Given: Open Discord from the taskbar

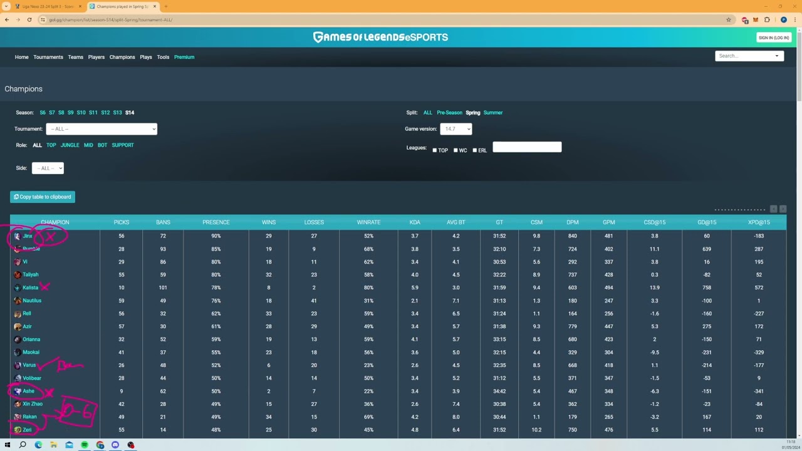Looking at the screenshot, I should coord(115,445).
